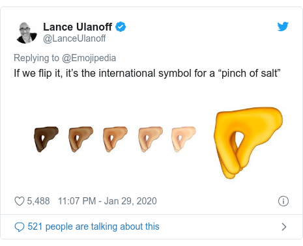Image resolution: width=303 pixels, height=246 pixels.
Task: Open the @Emojipedia mention link
Action: tap(89, 58)
